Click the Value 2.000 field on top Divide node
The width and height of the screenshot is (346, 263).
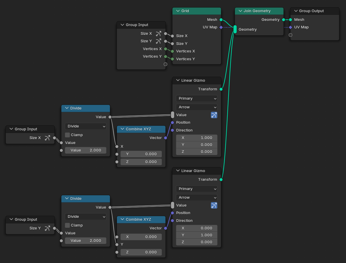click(x=85, y=150)
